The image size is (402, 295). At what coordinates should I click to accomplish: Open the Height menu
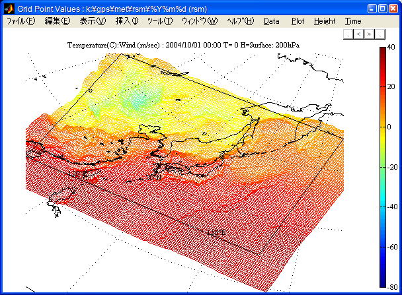coord(325,21)
